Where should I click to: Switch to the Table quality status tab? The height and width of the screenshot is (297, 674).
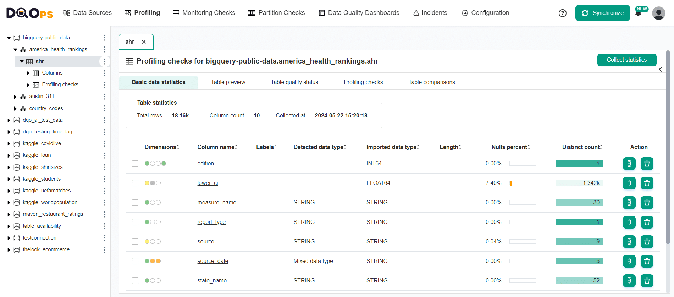pyautogui.click(x=294, y=82)
